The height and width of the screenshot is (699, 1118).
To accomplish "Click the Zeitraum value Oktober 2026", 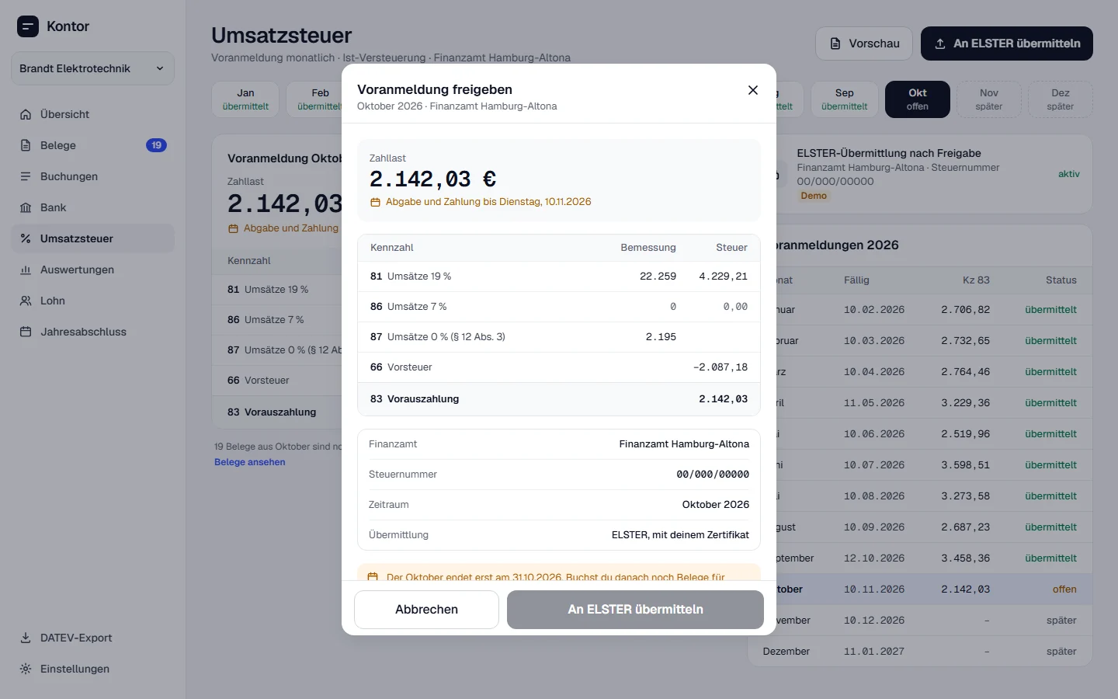I will (x=716, y=505).
